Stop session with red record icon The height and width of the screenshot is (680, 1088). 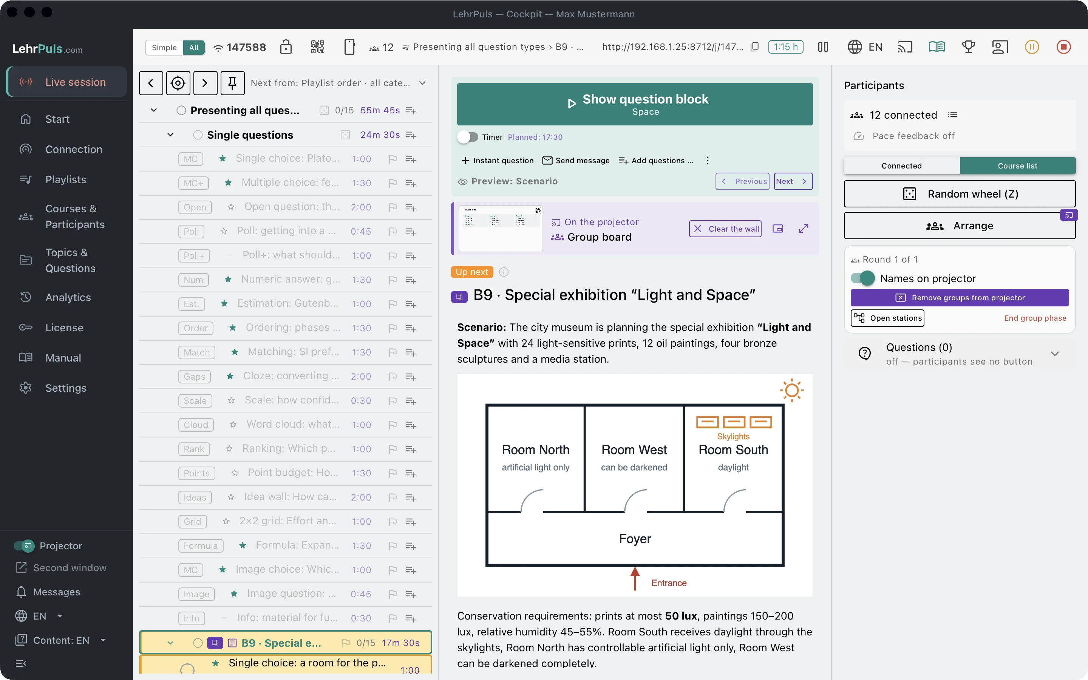pyautogui.click(x=1064, y=47)
